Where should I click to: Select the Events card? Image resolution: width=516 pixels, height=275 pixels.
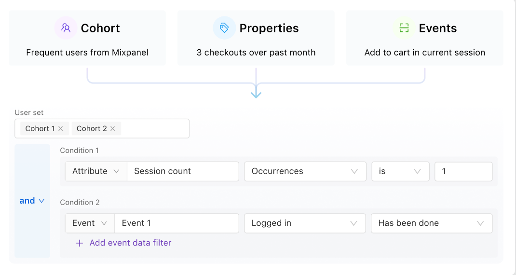coord(424,38)
